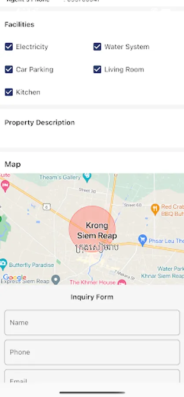Screen dimensions: 184x397
Task: Uncheck the Living Room checkbox
Action: [97, 69]
